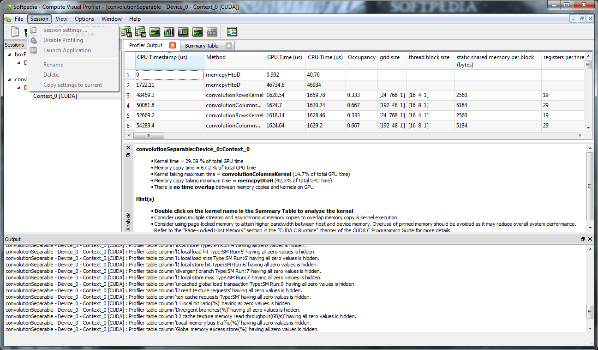Open the View menu
The height and width of the screenshot is (350, 598).
coord(61,19)
